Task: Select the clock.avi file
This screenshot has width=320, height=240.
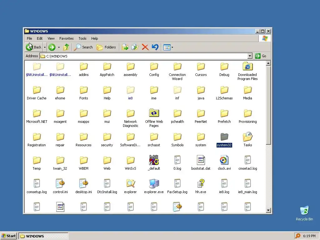Action: [x=224, y=162]
